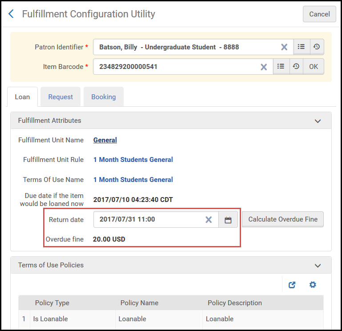Open table settings gear icon

point(313,285)
